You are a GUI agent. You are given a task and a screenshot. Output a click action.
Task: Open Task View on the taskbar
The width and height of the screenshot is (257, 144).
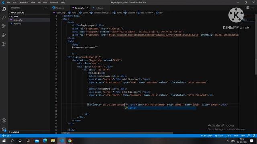click(28, 140)
